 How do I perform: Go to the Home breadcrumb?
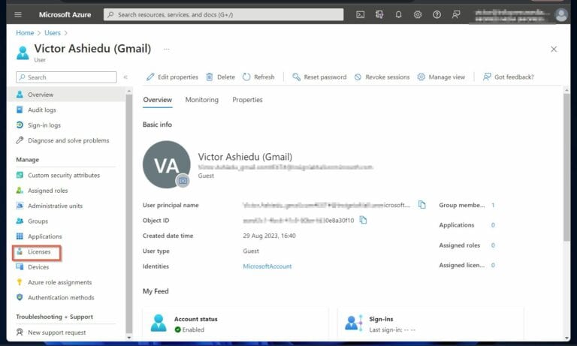pyautogui.click(x=25, y=33)
